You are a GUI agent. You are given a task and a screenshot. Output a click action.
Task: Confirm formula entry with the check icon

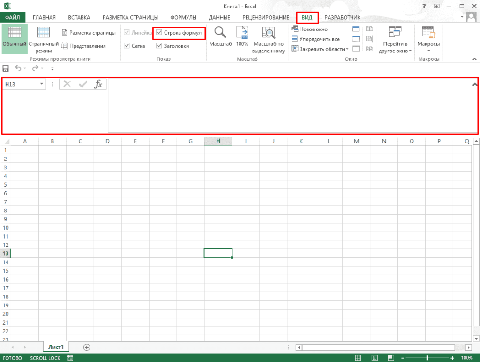coord(82,84)
